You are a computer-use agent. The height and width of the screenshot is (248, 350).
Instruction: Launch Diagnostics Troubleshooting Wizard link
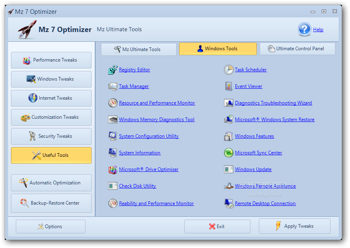click(273, 103)
